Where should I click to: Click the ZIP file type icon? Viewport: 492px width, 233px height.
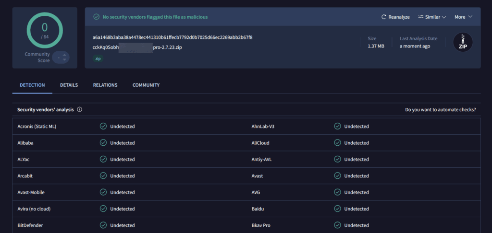[x=463, y=43]
